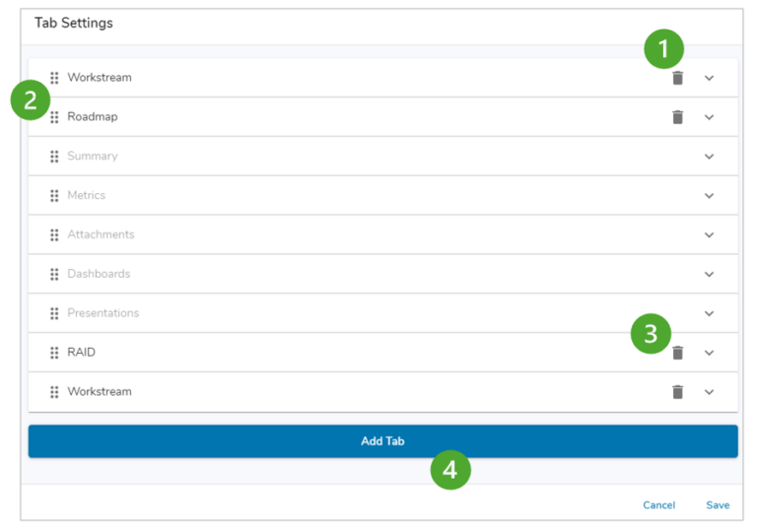The height and width of the screenshot is (529, 757).
Task: Grab the RAID row drag handle
Action: tap(54, 353)
